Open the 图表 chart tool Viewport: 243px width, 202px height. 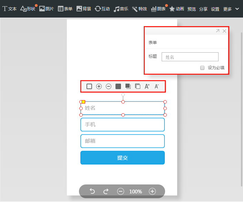pyautogui.click(x=159, y=9)
